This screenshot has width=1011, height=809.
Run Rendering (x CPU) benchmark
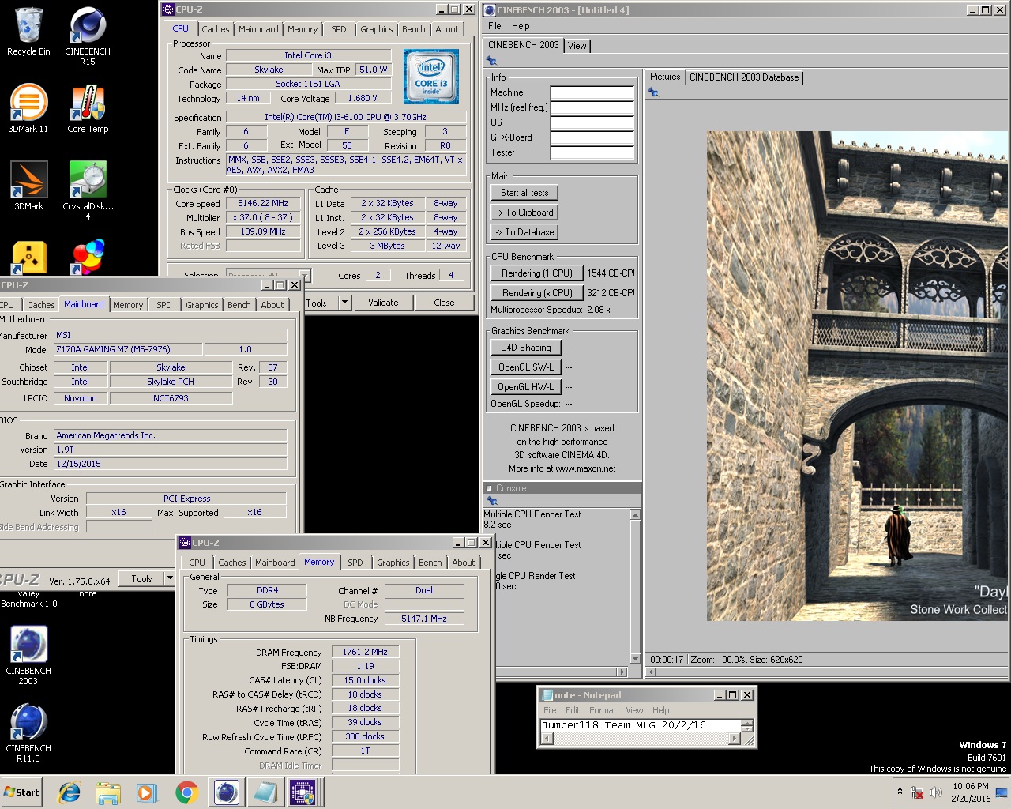pyautogui.click(x=537, y=293)
